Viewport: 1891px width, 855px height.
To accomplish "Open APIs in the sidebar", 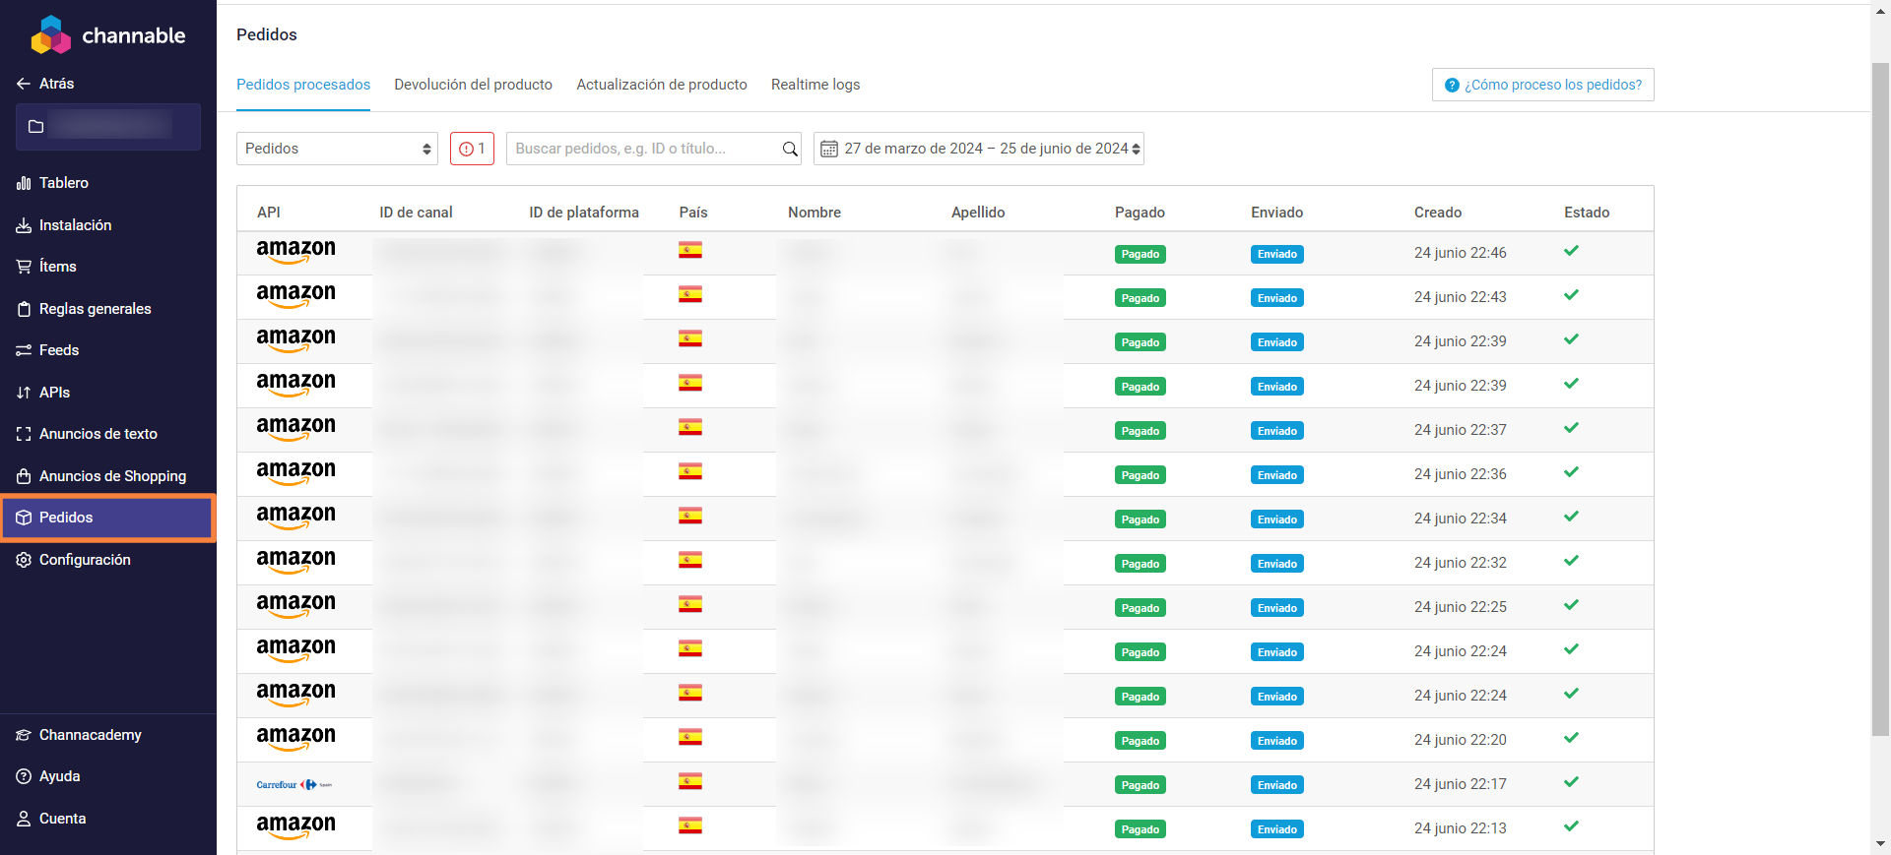I will [x=43, y=393].
